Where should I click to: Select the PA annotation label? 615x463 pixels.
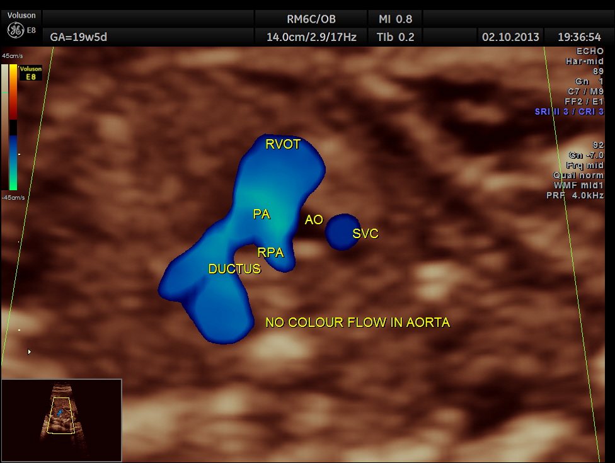tap(262, 214)
